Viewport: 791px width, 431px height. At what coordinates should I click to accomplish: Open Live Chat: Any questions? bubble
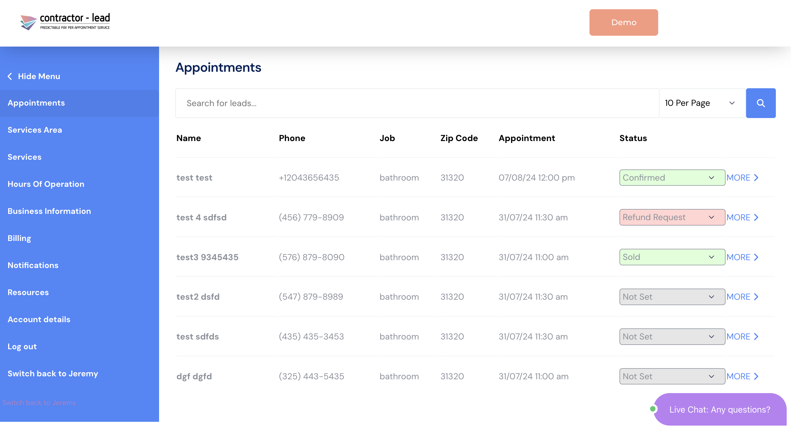[720, 409]
